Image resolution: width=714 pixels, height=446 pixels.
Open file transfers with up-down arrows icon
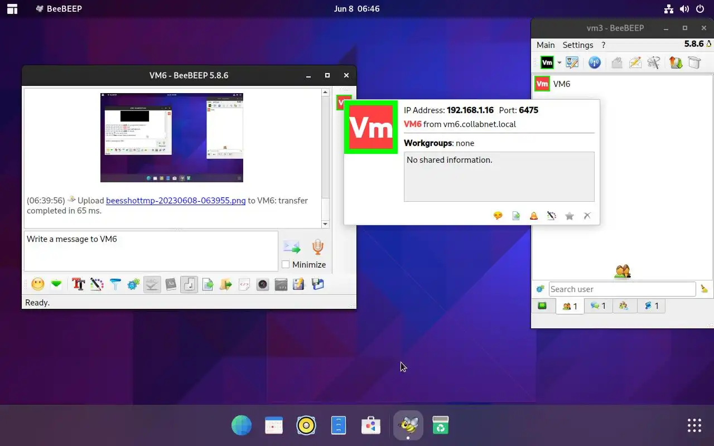676,62
